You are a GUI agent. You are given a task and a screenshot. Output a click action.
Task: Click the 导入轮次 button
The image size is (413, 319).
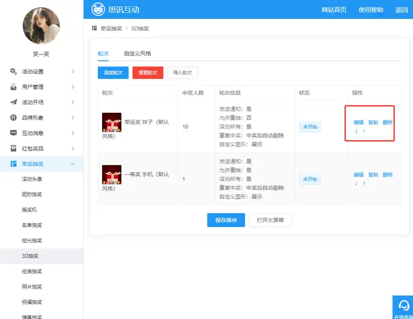182,73
